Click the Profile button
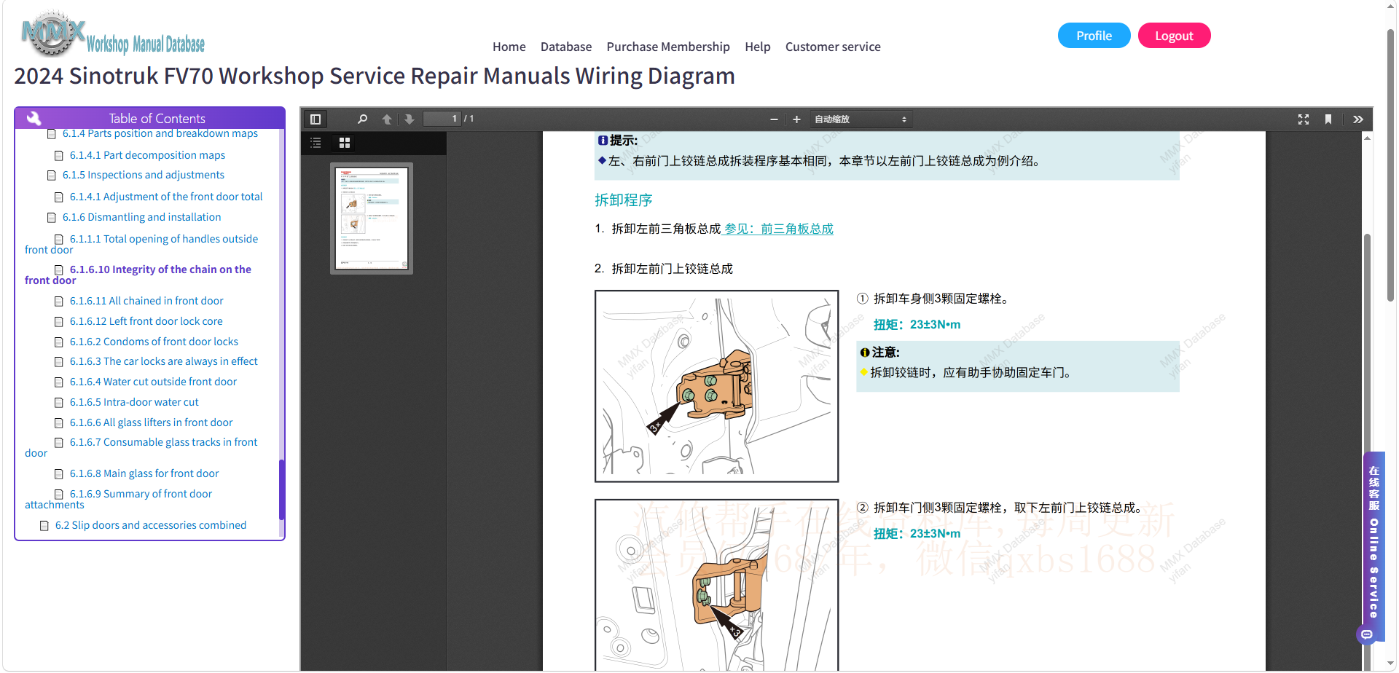The image size is (1399, 673). pyautogui.click(x=1094, y=36)
